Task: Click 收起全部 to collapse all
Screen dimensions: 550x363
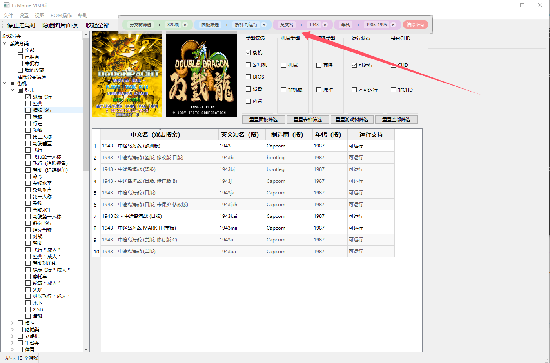Action: tap(98, 25)
